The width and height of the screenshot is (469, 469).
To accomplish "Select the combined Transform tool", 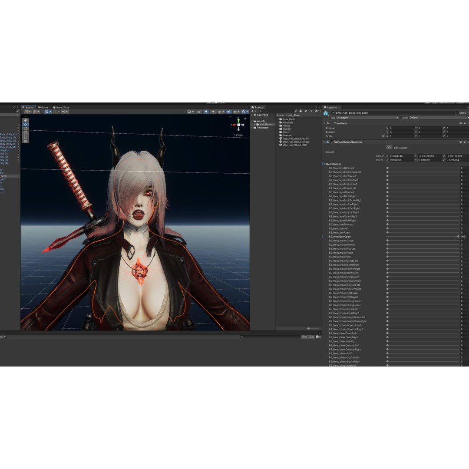I will [26, 141].
